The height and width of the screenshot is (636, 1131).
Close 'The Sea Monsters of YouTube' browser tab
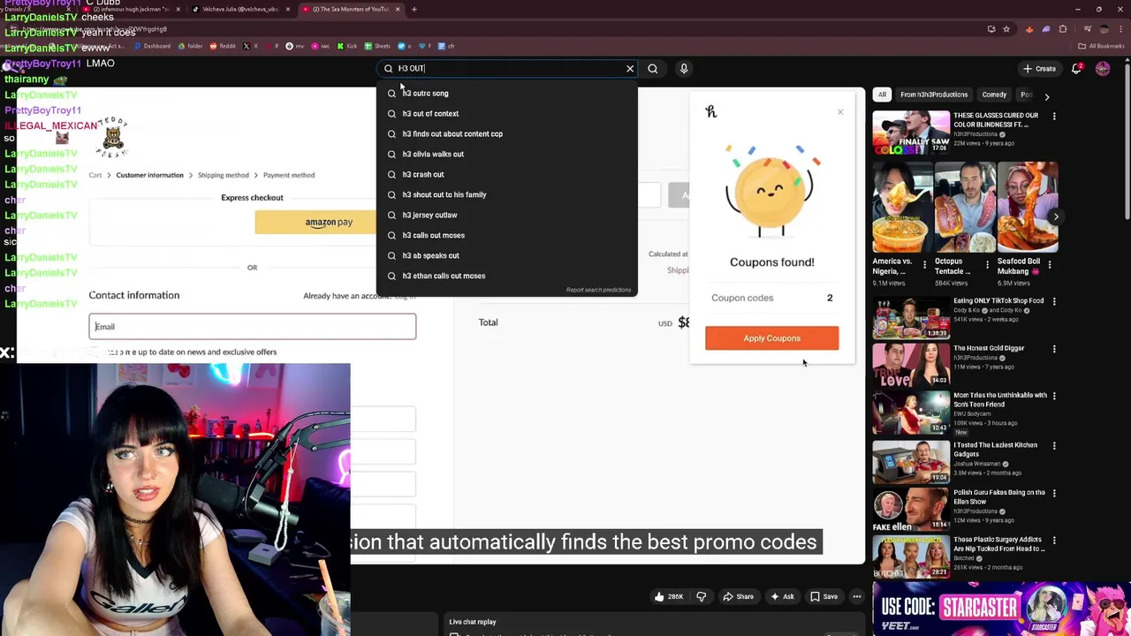pos(398,9)
